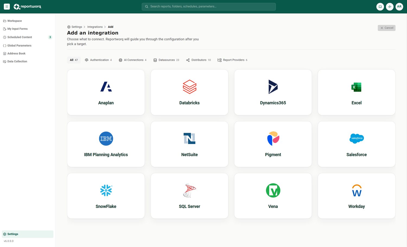Click the SnowFlake logo icon
The height and width of the screenshot is (247, 407).
pos(106,190)
